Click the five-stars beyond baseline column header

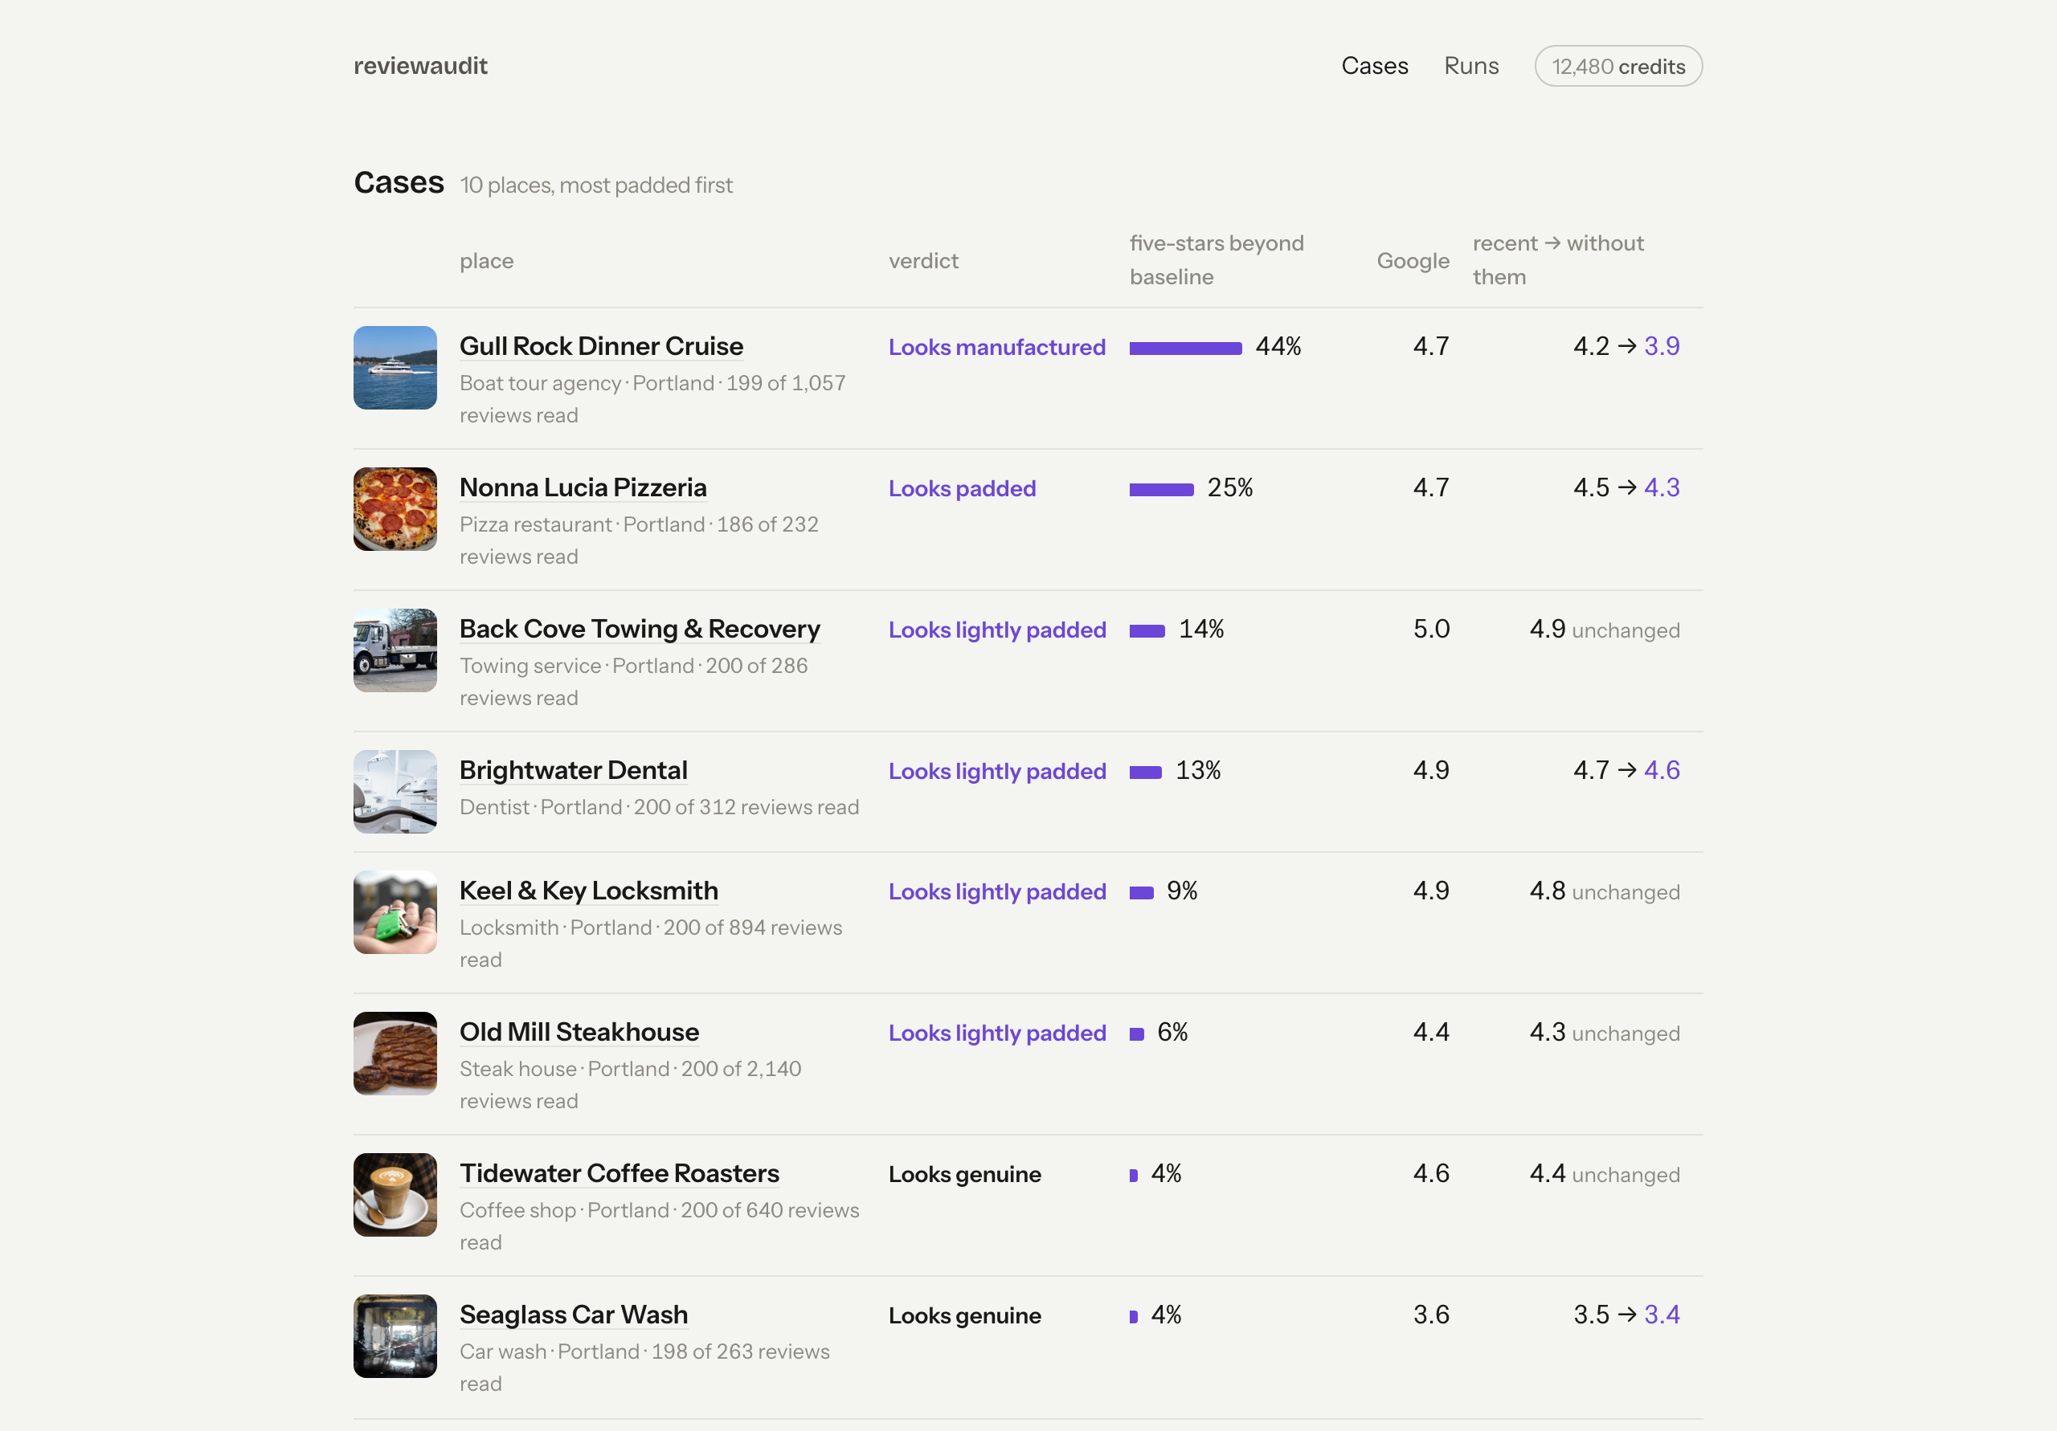click(1217, 261)
